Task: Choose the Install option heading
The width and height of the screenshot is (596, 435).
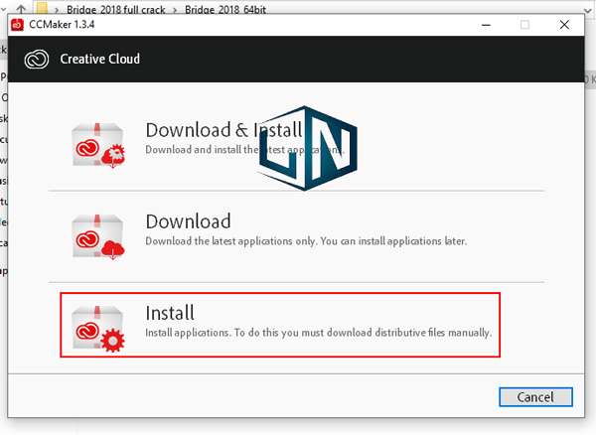Action: pyautogui.click(x=170, y=313)
